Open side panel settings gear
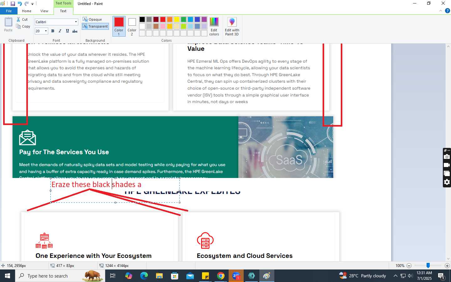 (447, 182)
